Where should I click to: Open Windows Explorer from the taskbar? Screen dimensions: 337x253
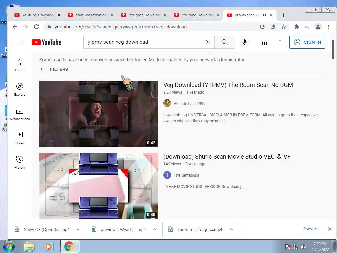[x=29, y=246]
